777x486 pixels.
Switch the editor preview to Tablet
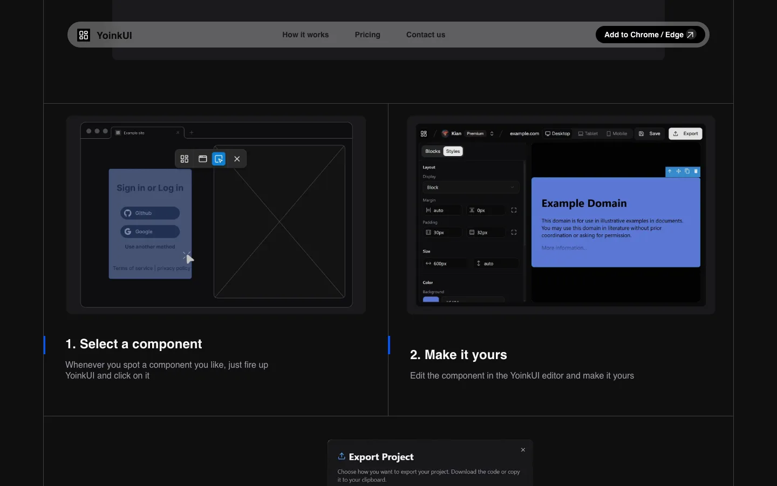point(588,133)
